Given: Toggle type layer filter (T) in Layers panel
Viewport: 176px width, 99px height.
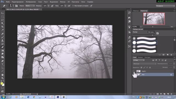Looking at the screenshot, I should click(x=159, y=60).
